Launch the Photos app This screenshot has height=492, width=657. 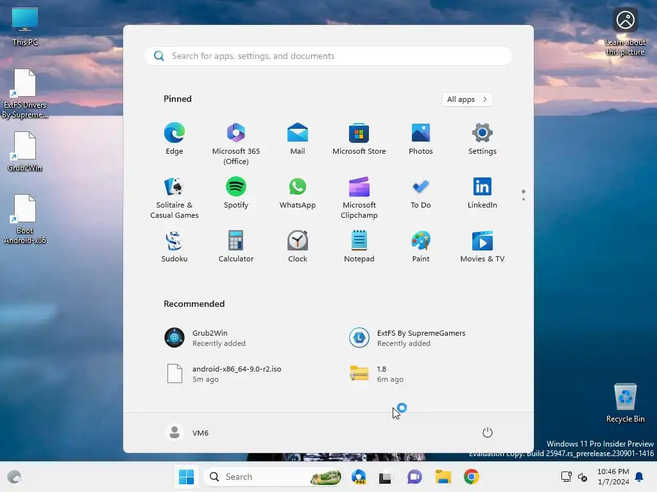421,139
